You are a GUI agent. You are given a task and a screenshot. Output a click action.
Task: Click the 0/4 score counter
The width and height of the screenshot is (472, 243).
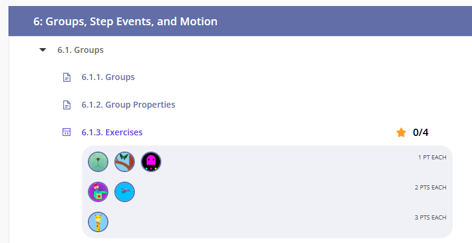421,132
